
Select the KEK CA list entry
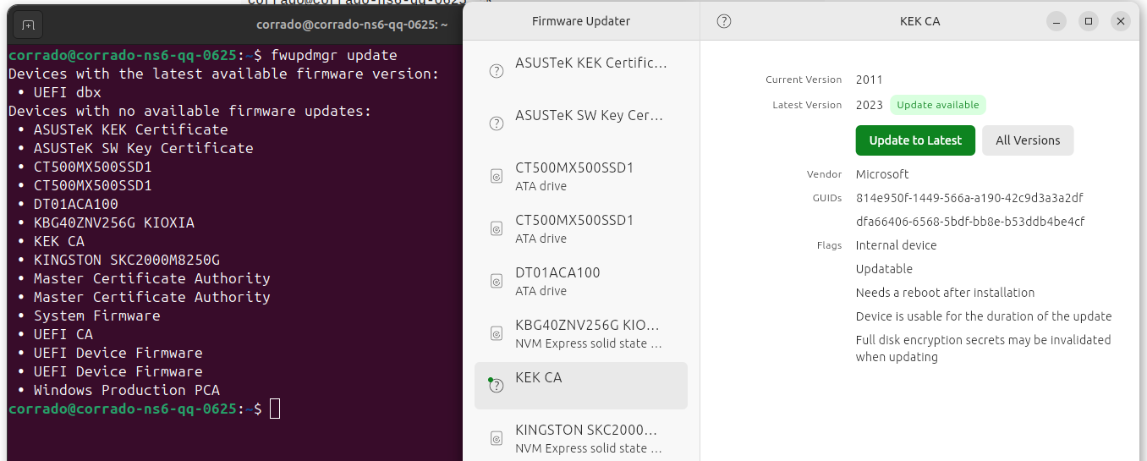[581, 386]
